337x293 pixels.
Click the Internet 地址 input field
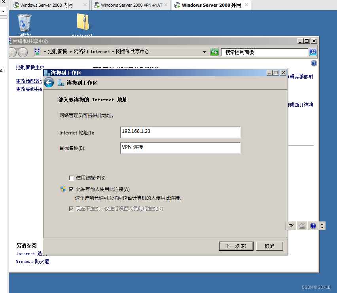tap(180, 132)
